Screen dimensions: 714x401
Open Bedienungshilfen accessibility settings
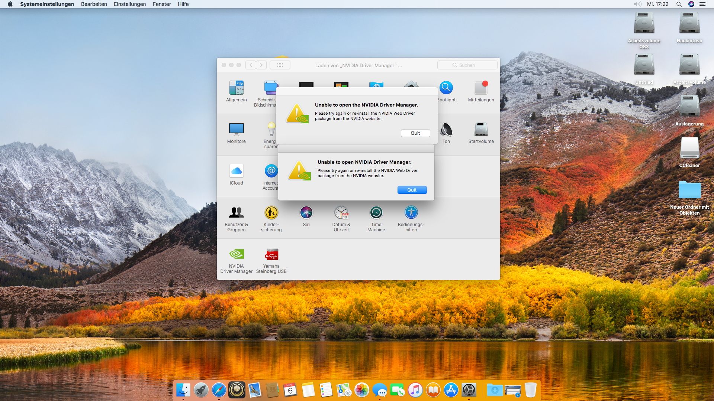tap(411, 219)
